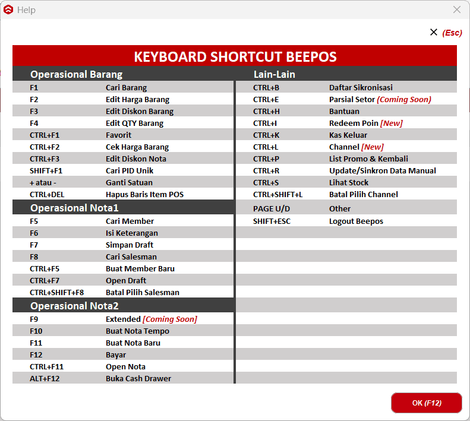Click 'Edit Diskon Barang' entry
The width and height of the screenshot is (470, 421).
point(140,112)
